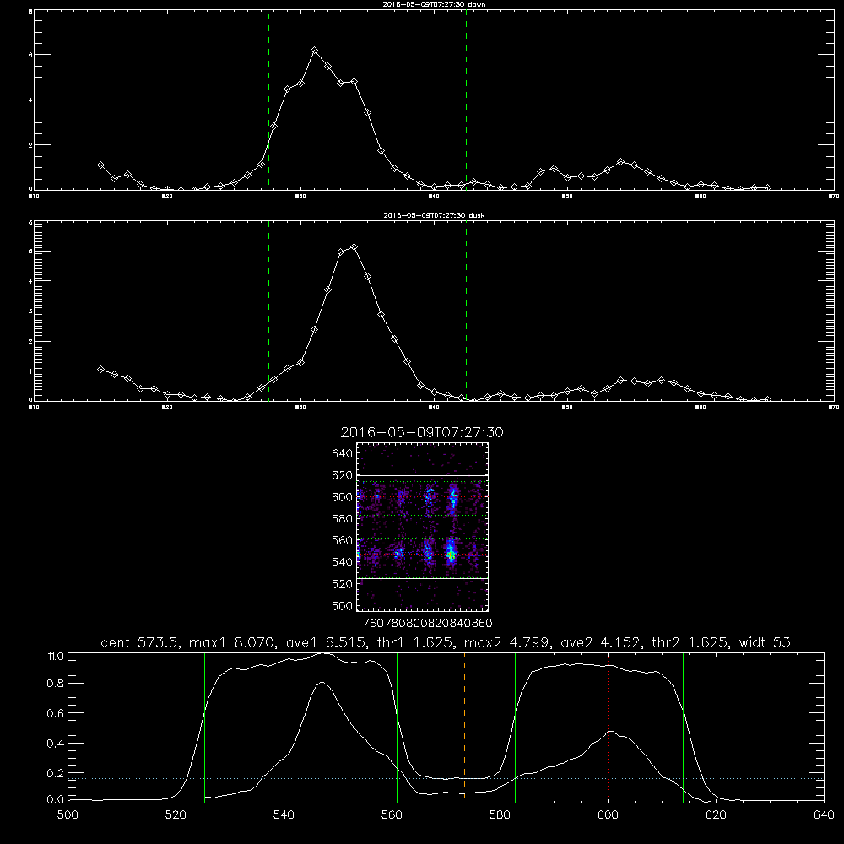Click y-axis label 500 of spectral image

tap(343, 605)
